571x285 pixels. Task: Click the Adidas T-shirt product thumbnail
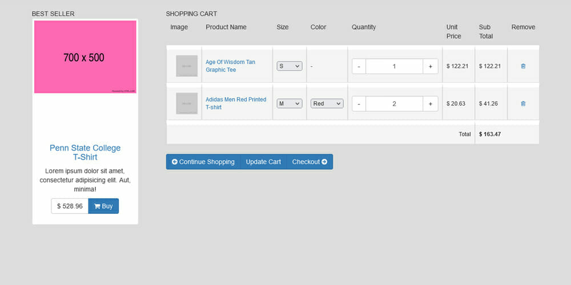[187, 104]
